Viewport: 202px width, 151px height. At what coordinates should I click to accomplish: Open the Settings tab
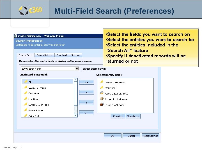tap(75, 55)
